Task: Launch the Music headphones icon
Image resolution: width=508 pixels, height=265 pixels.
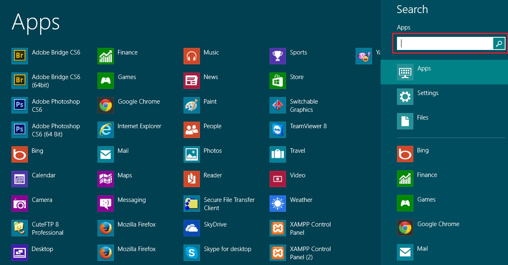Action: pos(192,56)
